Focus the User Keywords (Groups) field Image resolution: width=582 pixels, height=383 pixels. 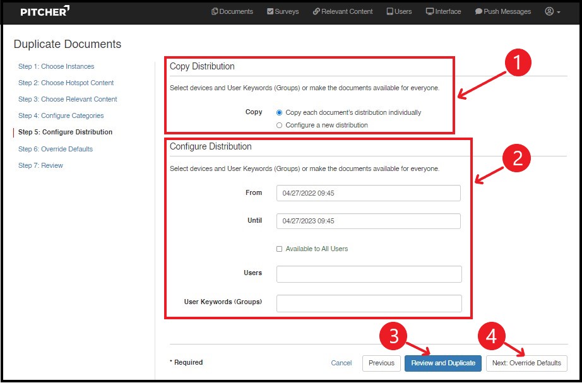(369, 303)
